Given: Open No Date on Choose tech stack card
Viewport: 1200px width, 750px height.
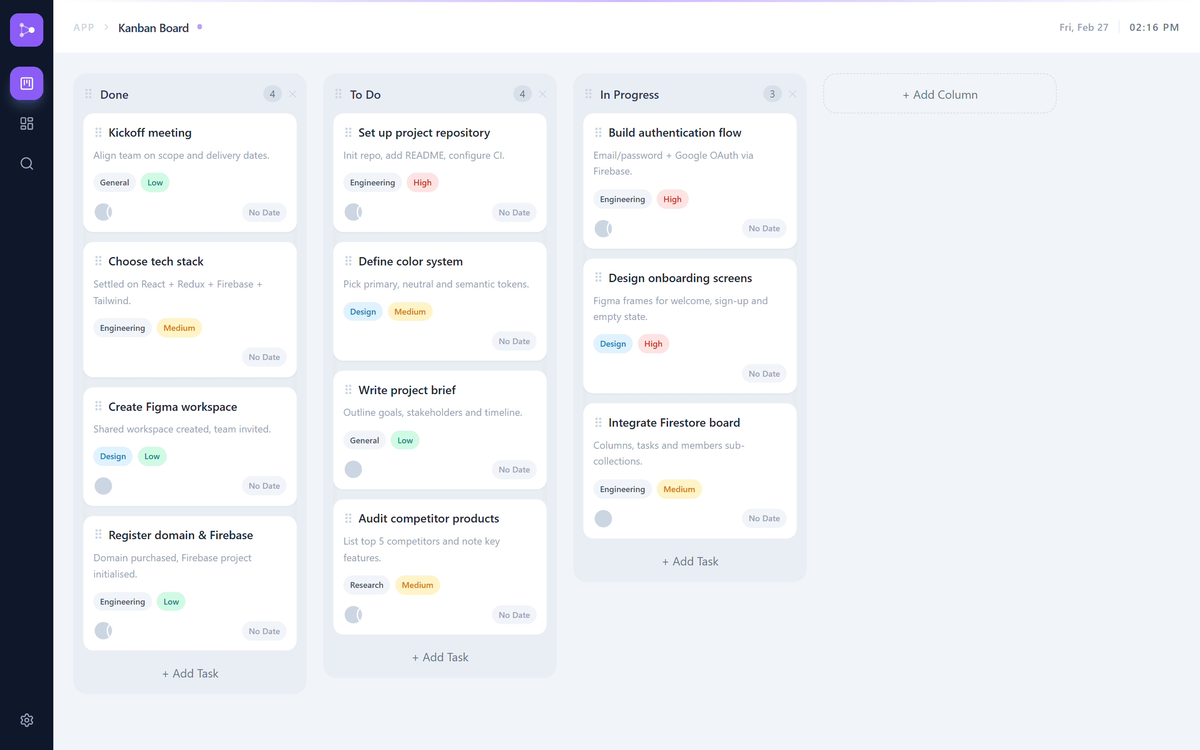Looking at the screenshot, I should pyautogui.click(x=264, y=357).
